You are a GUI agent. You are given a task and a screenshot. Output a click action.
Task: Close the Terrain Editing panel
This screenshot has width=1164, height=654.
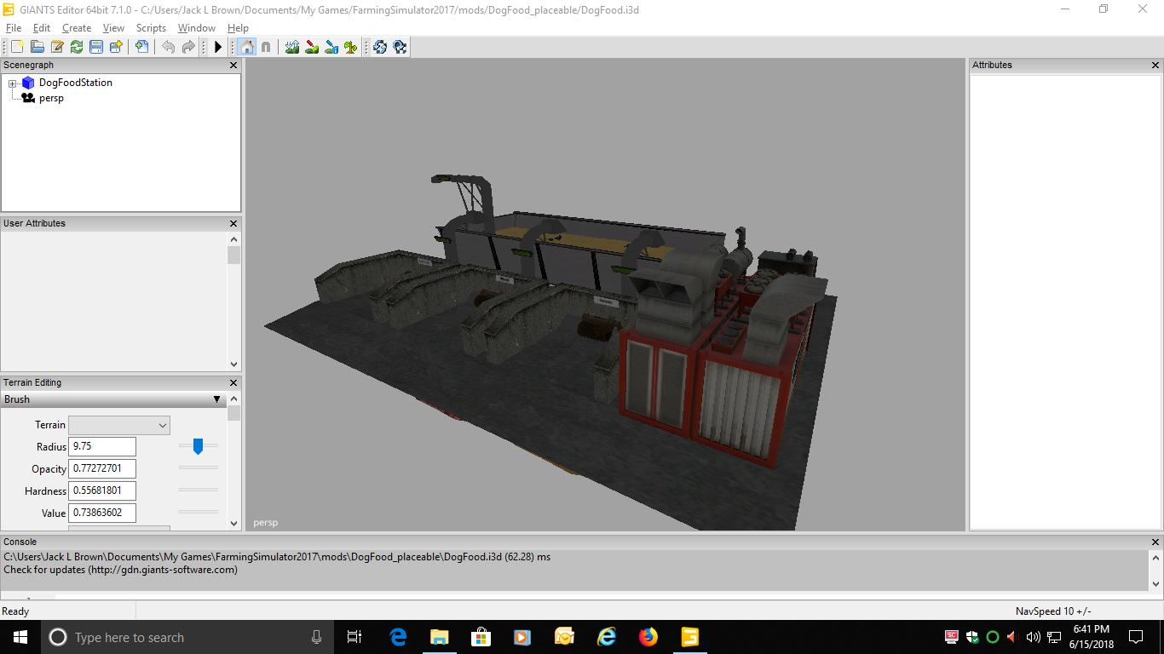[x=233, y=383]
